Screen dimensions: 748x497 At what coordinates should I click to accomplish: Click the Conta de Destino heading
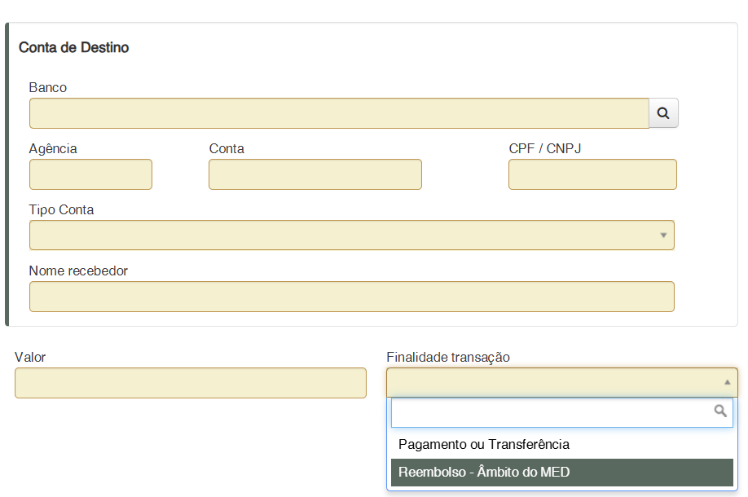pyautogui.click(x=73, y=47)
